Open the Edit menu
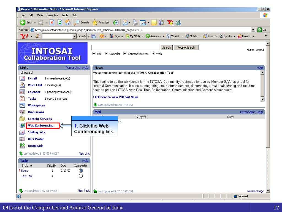Viewport: 282px width, 212px height. (31, 15)
